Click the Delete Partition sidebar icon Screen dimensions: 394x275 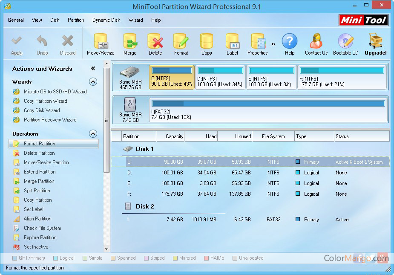click(x=16, y=153)
